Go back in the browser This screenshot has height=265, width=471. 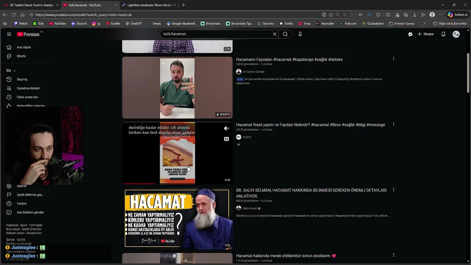(x=5, y=15)
